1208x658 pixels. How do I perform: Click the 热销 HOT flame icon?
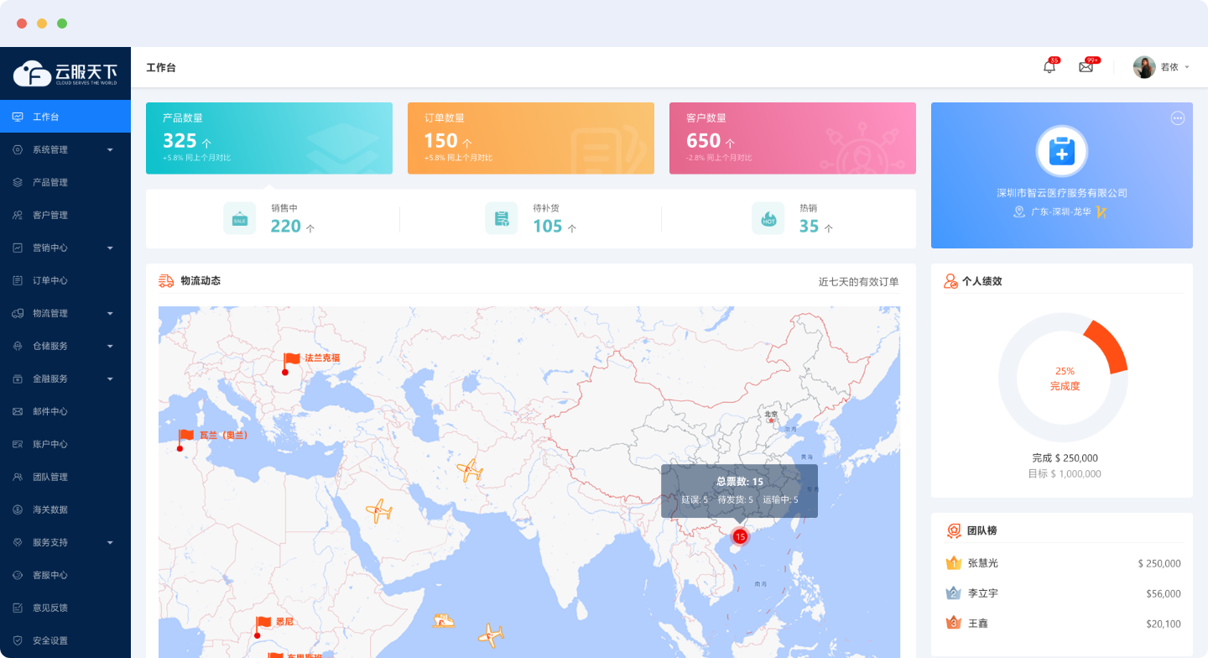tap(768, 218)
